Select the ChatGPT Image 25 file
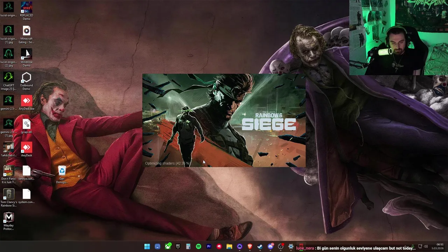This screenshot has width=448, height=252. [x=8, y=81]
